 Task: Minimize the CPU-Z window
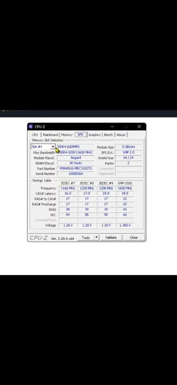112,127
